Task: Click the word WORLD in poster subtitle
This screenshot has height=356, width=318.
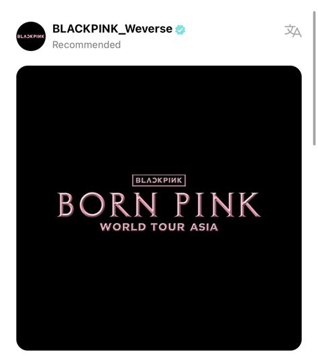Action: 123,227
